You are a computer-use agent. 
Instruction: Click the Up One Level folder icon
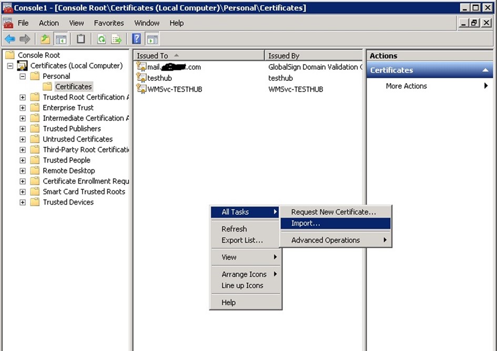coord(46,39)
